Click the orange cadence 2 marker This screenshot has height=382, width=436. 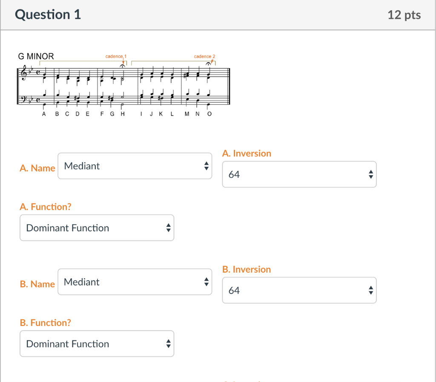click(204, 56)
